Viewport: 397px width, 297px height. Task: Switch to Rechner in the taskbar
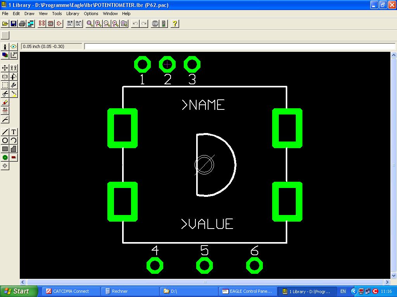click(x=129, y=292)
